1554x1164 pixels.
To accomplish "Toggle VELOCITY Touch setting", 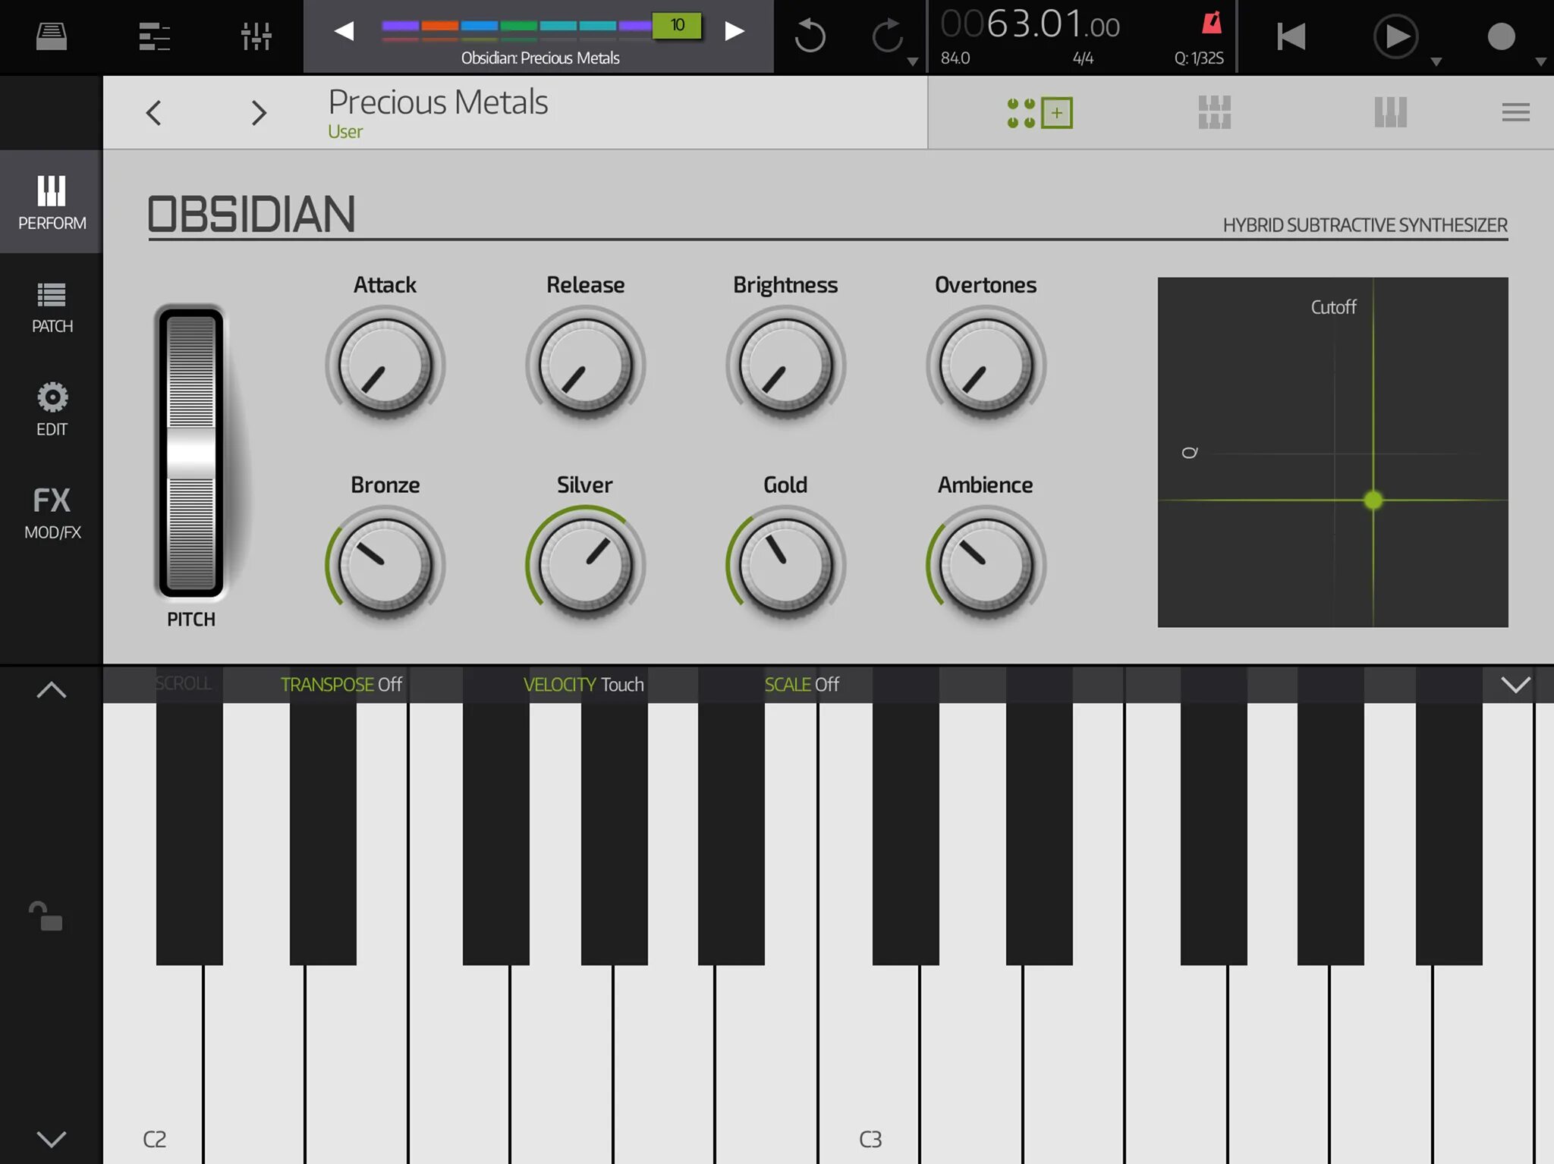I will [x=583, y=685].
